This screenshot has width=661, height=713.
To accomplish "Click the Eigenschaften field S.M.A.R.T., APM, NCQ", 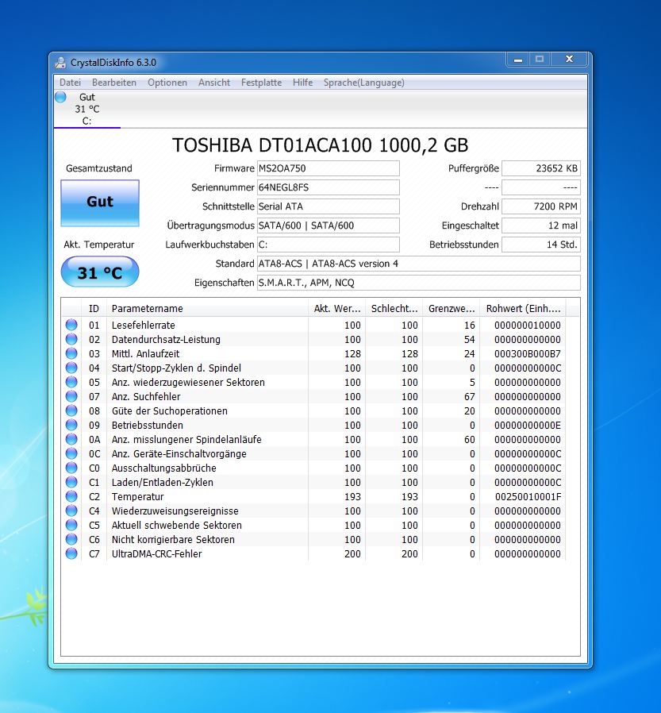I will click(x=418, y=283).
